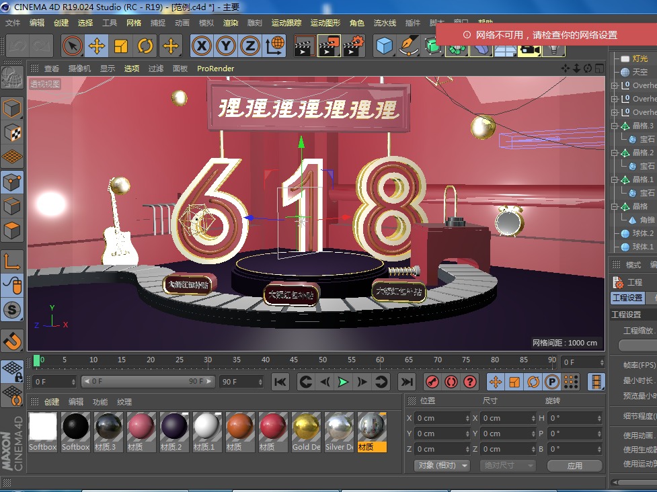Screen dimensions: 657x492
Task: Collapse the 晶格 object tree entry
Action: (x=615, y=206)
